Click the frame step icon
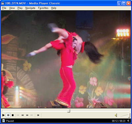This screenshot has width=132, height=124. (38, 115)
